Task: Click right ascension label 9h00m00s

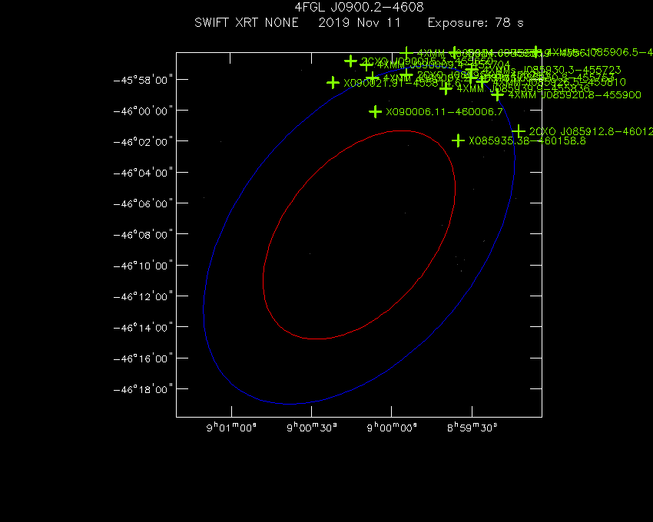Action: 392,428
